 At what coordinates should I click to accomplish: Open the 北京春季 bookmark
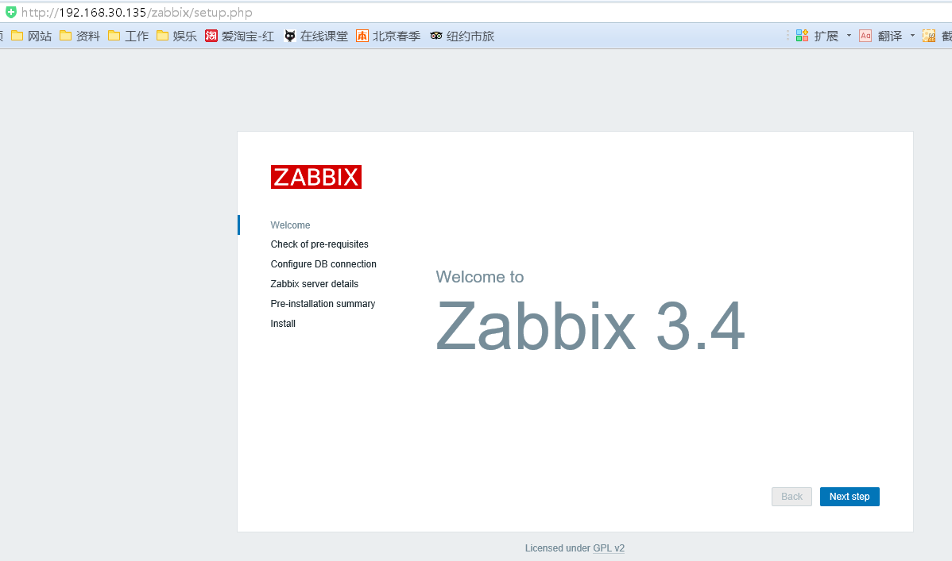[389, 36]
